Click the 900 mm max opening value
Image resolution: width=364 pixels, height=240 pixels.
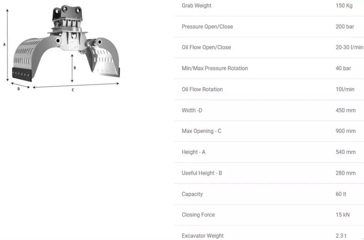[345, 131]
